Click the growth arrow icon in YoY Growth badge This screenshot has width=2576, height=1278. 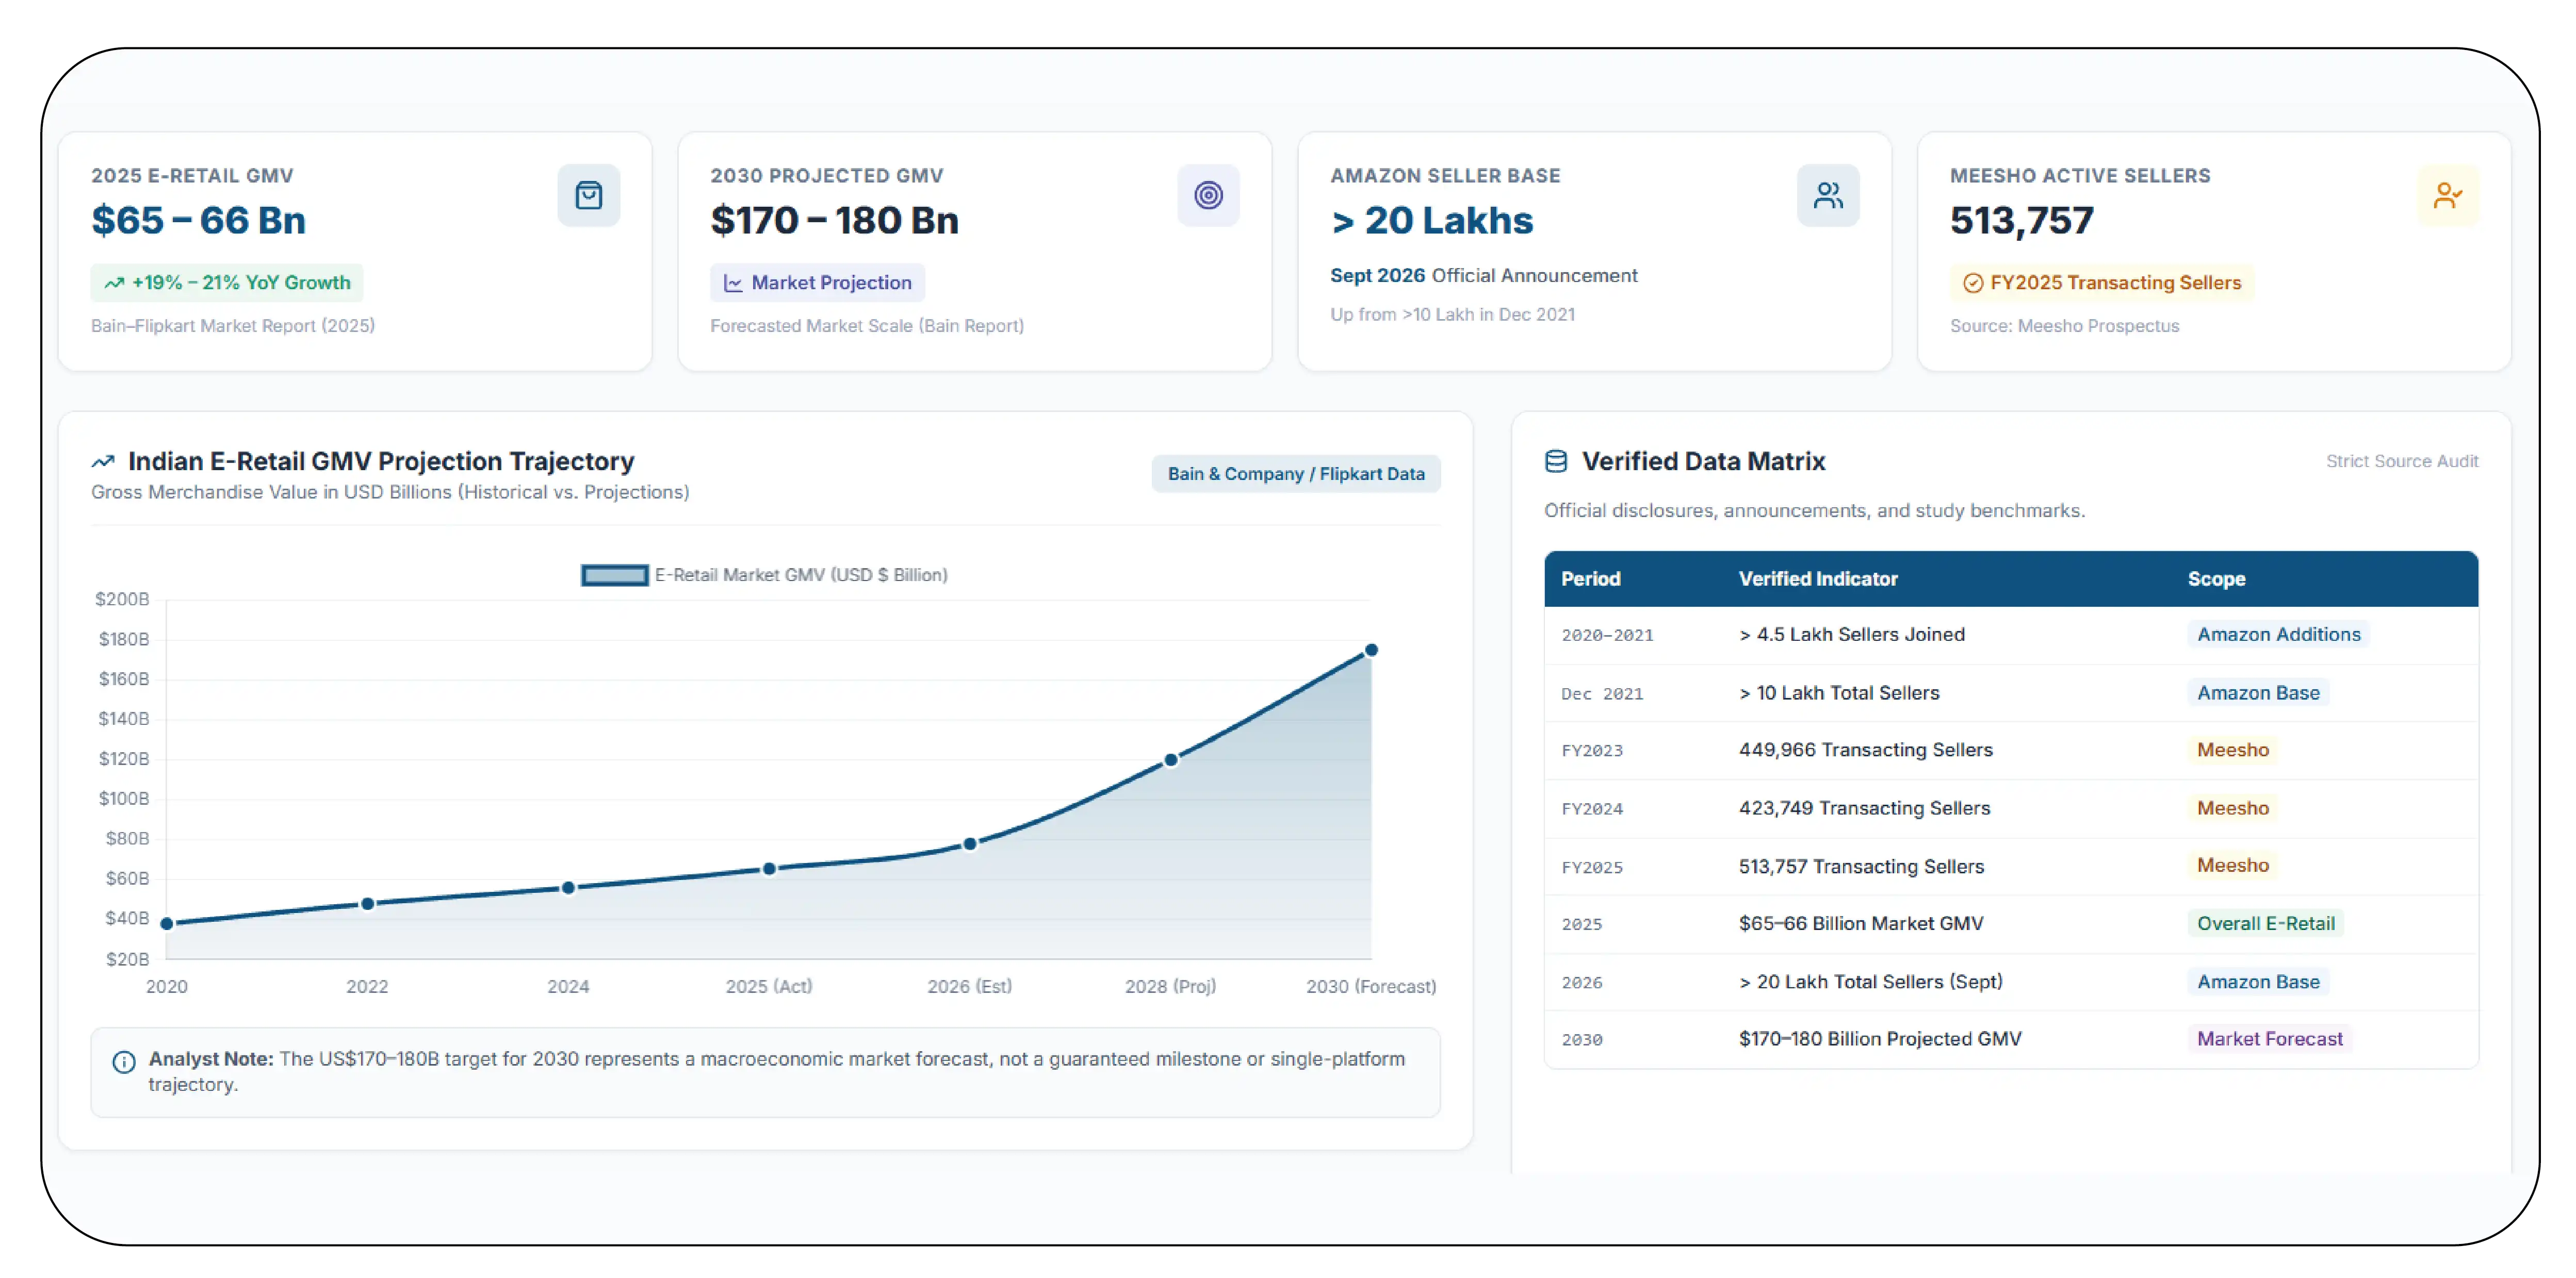coord(114,283)
